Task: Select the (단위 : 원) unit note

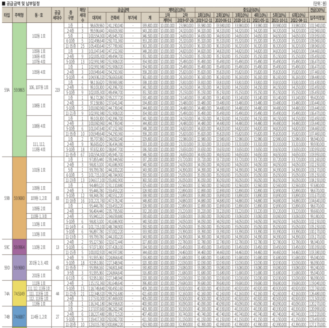Action: [320, 4]
